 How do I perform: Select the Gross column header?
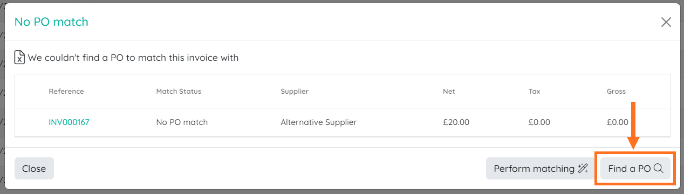coord(616,92)
